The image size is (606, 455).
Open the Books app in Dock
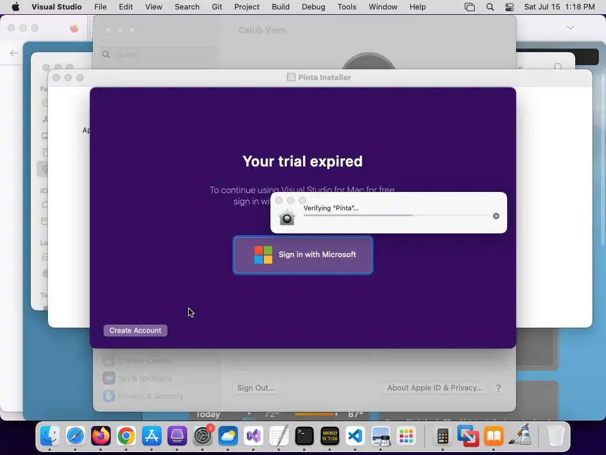point(494,436)
